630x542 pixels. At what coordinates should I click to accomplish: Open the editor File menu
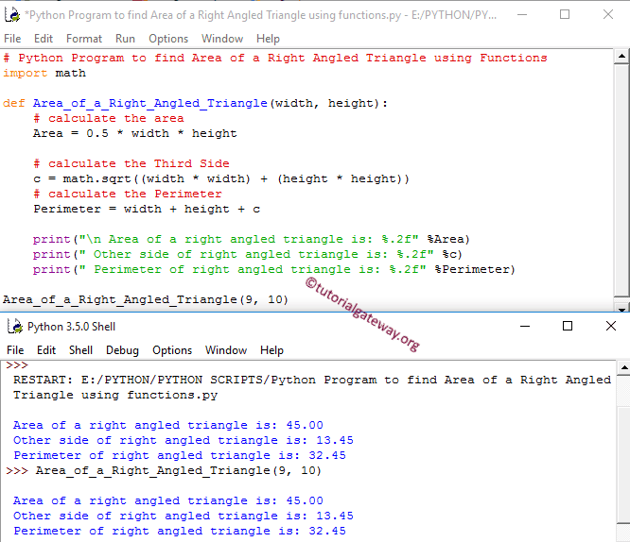click(x=12, y=39)
